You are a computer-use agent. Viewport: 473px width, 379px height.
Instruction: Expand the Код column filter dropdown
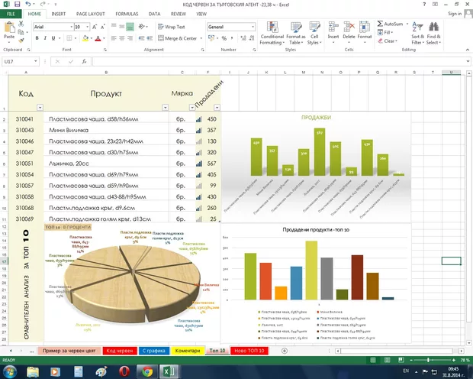(40, 109)
